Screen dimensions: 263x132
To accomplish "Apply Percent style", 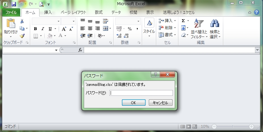I will coord(130,29).
